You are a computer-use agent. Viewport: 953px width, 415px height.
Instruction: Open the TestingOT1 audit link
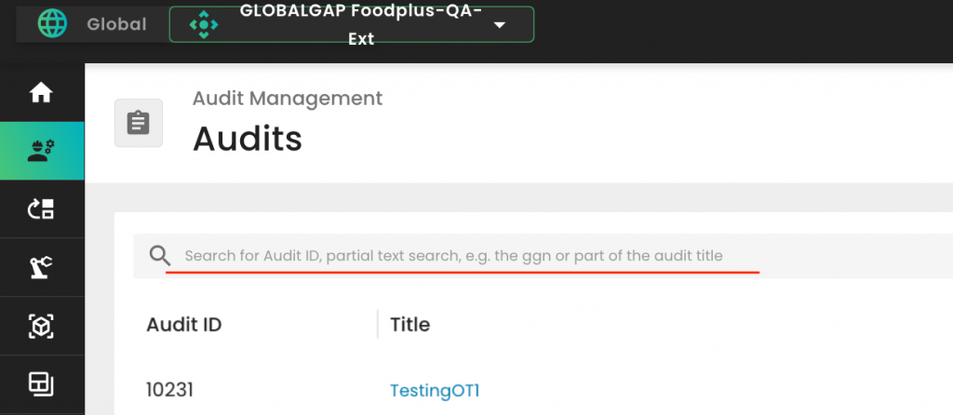click(x=435, y=391)
